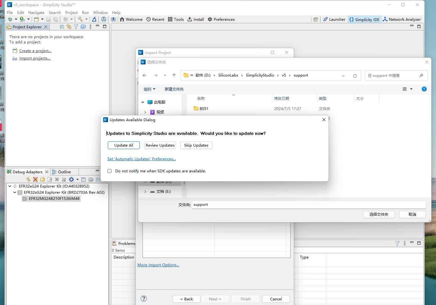The height and width of the screenshot is (305, 436).
Task: Click the microscope icon in the toolbar
Action: (94, 19)
